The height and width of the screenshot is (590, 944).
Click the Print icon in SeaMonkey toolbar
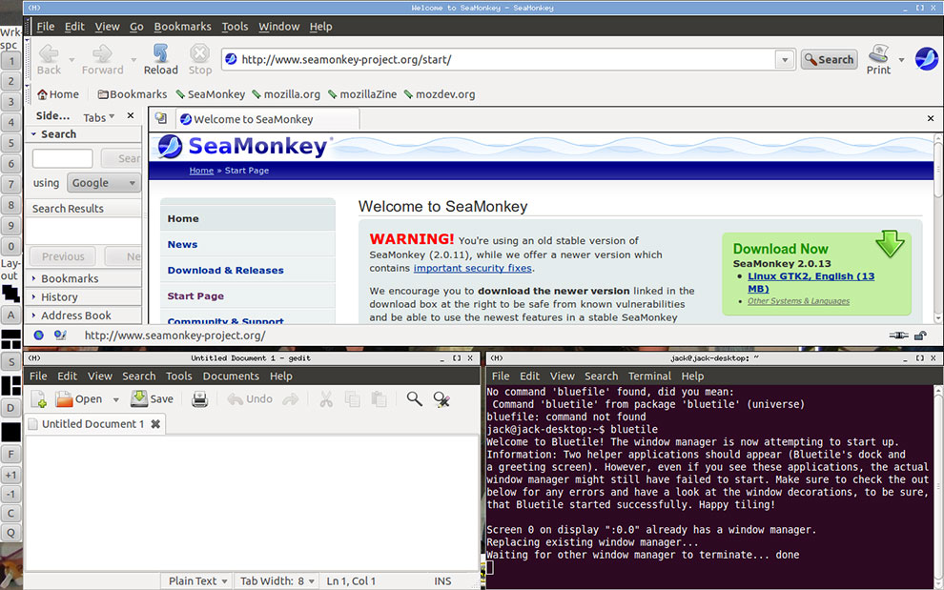point(879,53)
